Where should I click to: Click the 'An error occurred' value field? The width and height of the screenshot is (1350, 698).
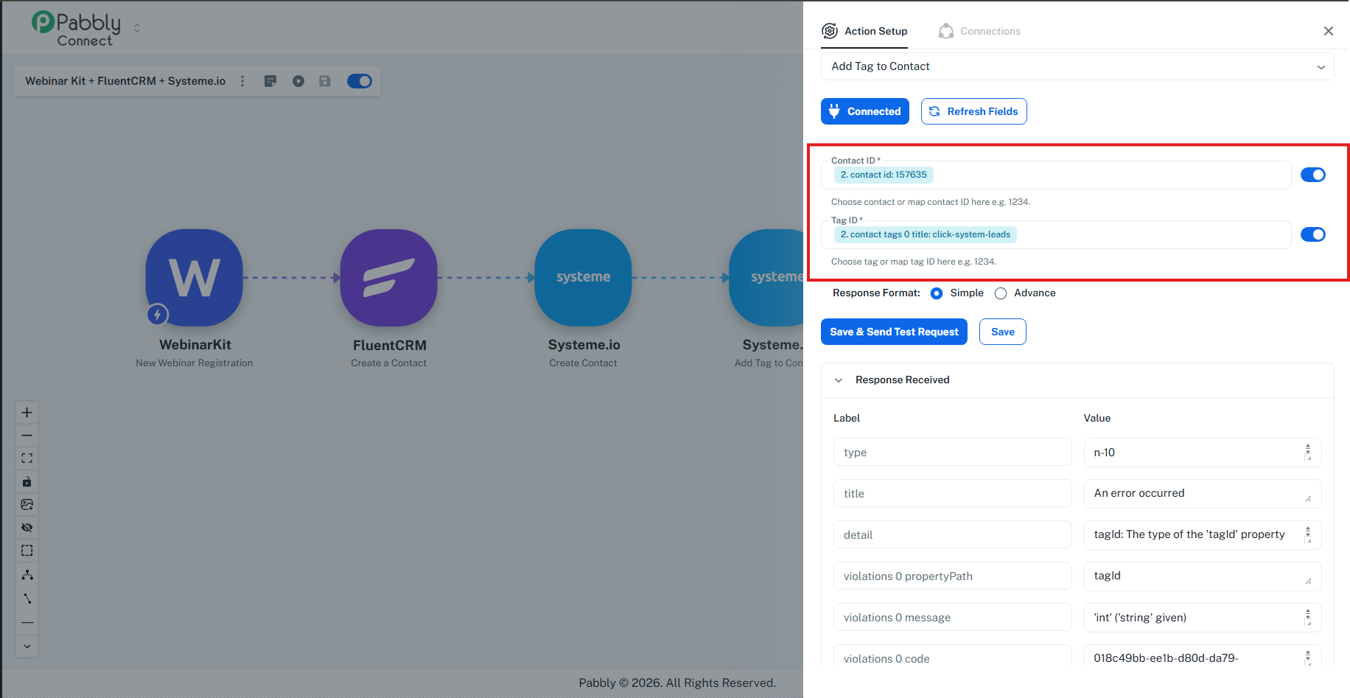point(1203,494)
